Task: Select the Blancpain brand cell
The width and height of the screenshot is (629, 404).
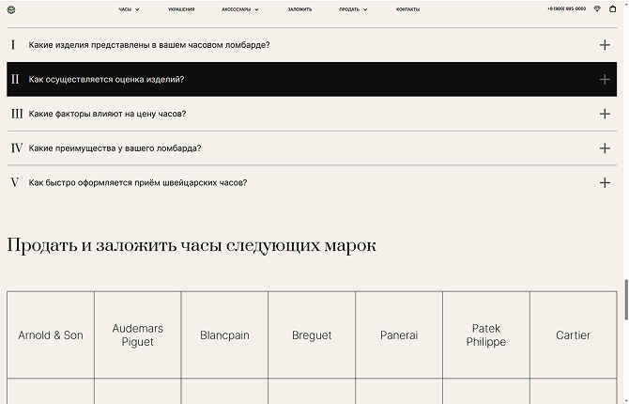Action: [x=224, y=334]
